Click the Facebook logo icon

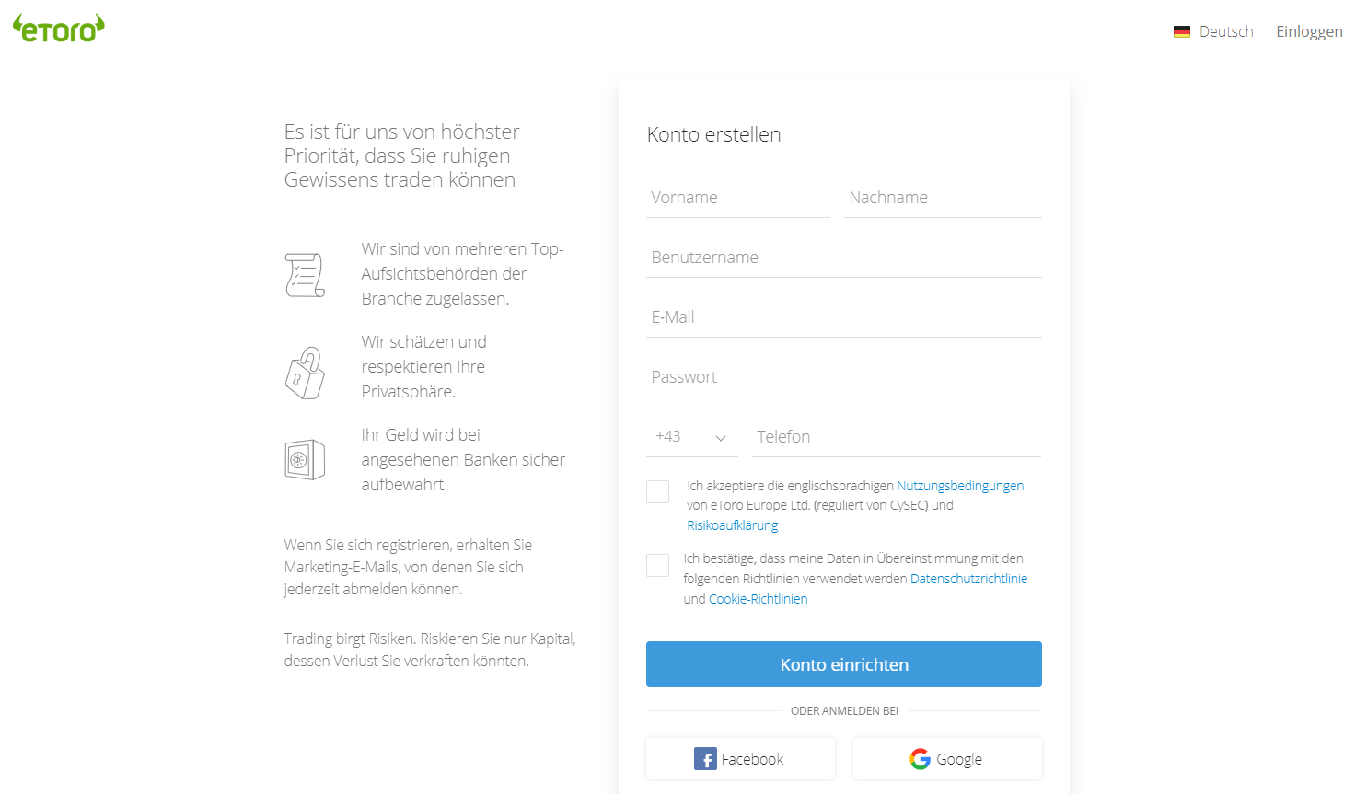click(705, 759)
